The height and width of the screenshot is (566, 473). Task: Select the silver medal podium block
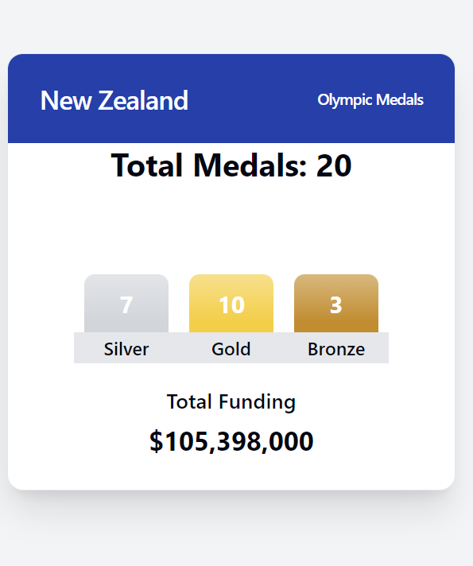click(126, 303)
